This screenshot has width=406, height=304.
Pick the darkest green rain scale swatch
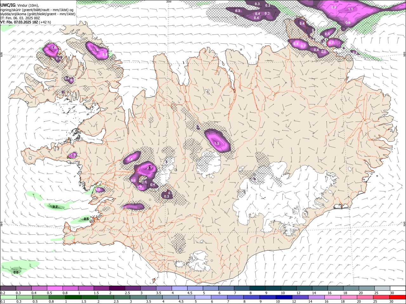click(73, 297)
